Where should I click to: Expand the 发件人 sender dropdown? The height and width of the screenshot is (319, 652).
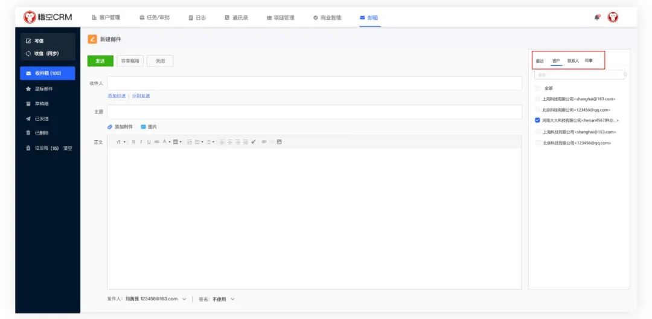tap(184, 299)
